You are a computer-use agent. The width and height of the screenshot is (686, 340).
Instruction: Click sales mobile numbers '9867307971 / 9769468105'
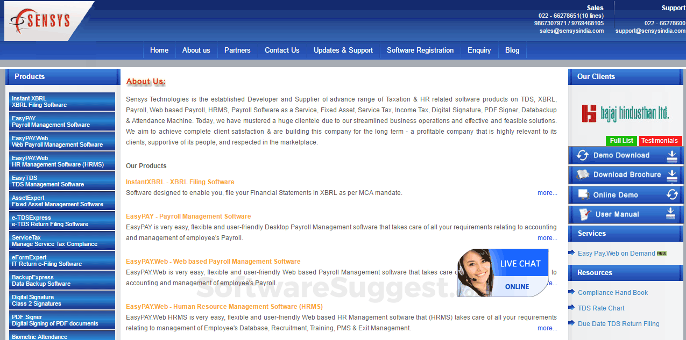[569, 24]
